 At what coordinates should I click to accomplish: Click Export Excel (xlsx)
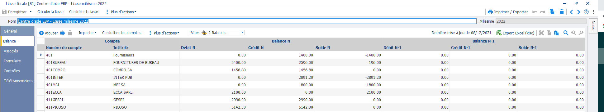(515, 33)
